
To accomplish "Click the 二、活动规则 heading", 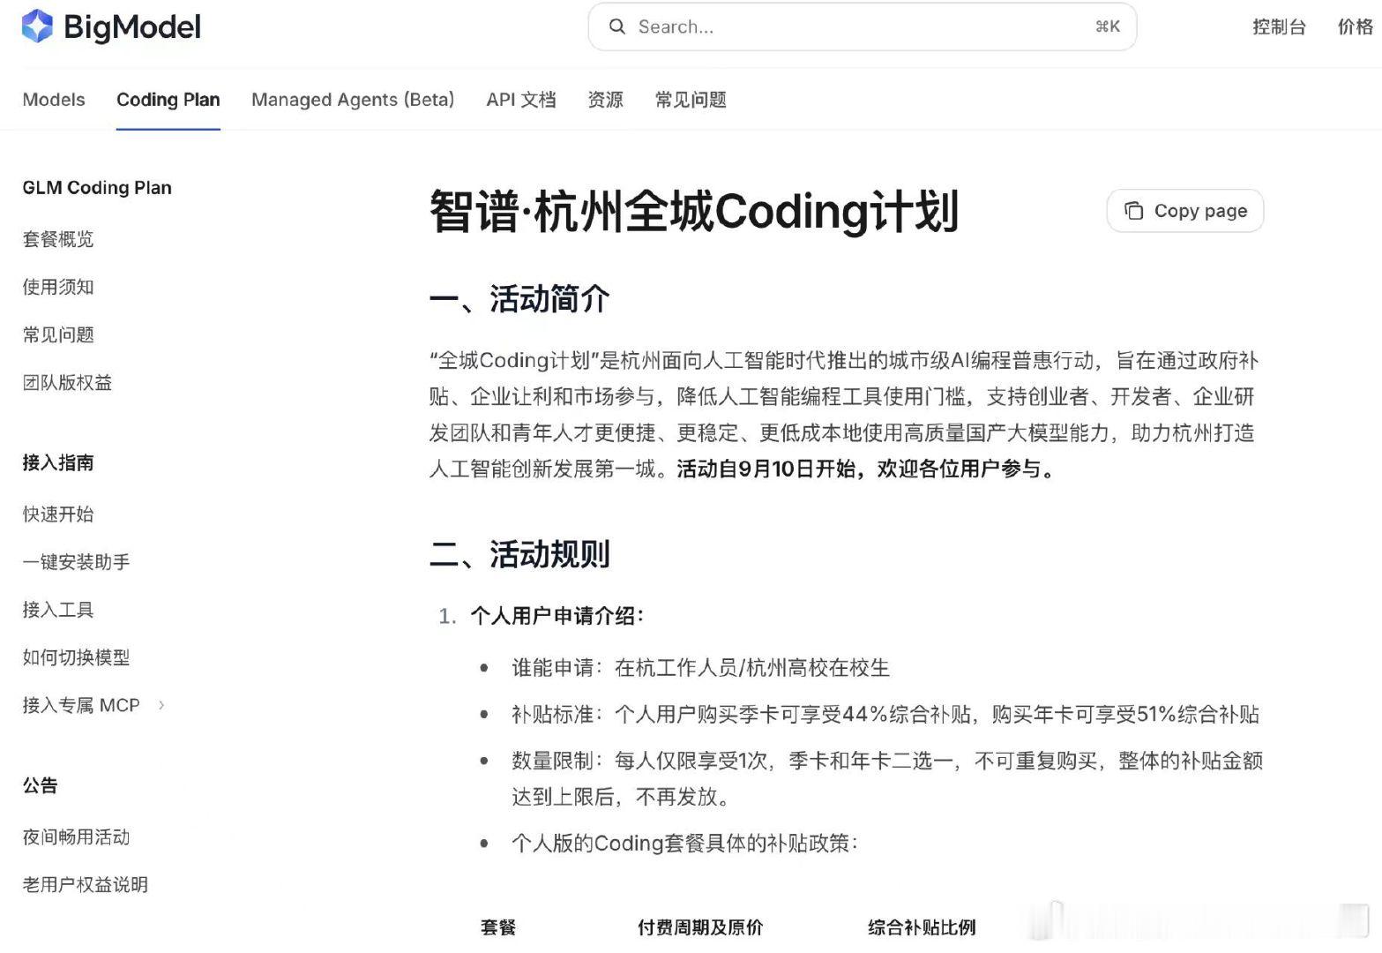I will point(519,555).
